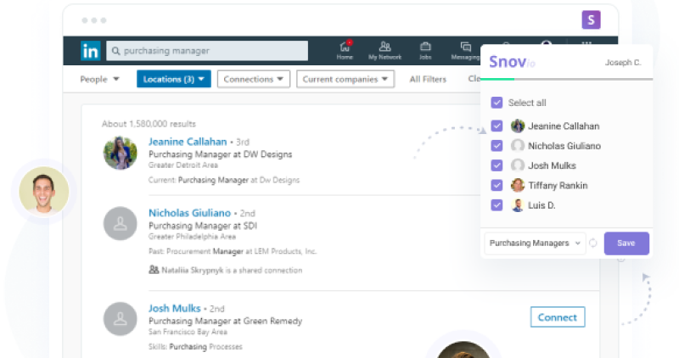
Task: Click 'Greater Philadelphia Area' location text
Action: coord(192,237)
